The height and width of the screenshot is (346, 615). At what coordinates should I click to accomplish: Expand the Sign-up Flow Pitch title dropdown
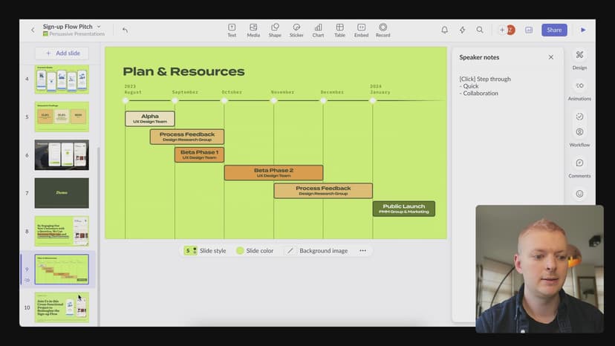99,26
